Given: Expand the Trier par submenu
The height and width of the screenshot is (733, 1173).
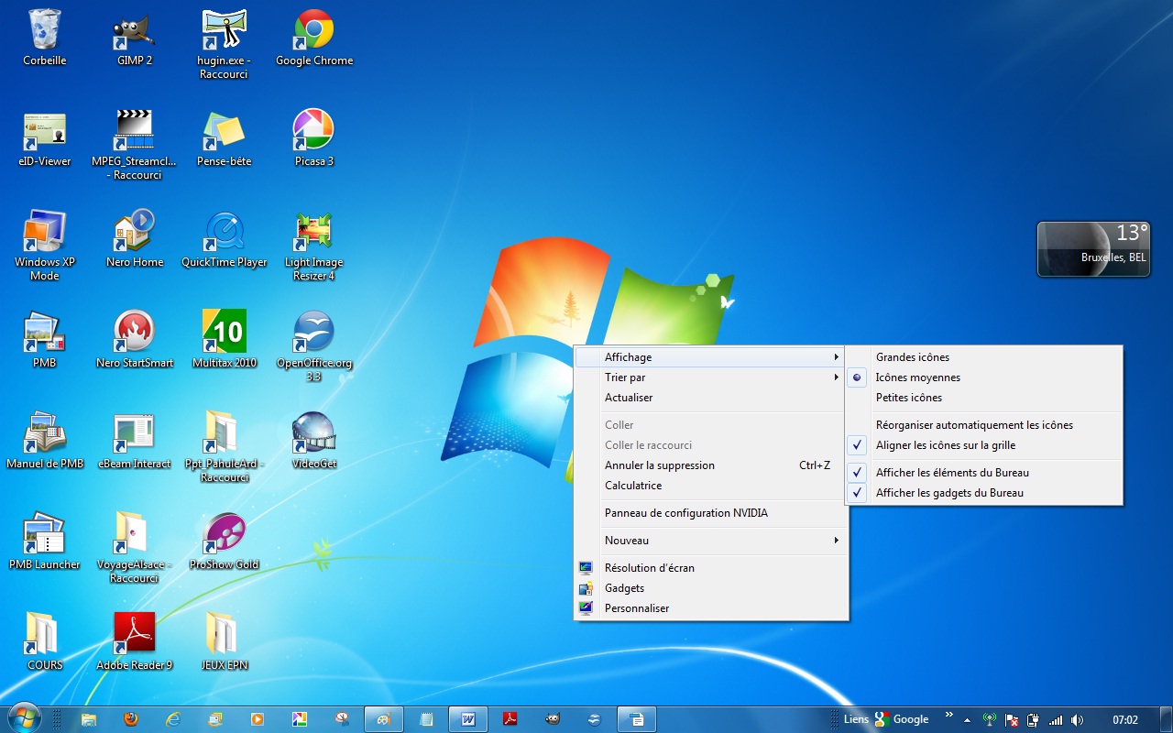Looking at the screenshot, I should (x=710, y=377).
